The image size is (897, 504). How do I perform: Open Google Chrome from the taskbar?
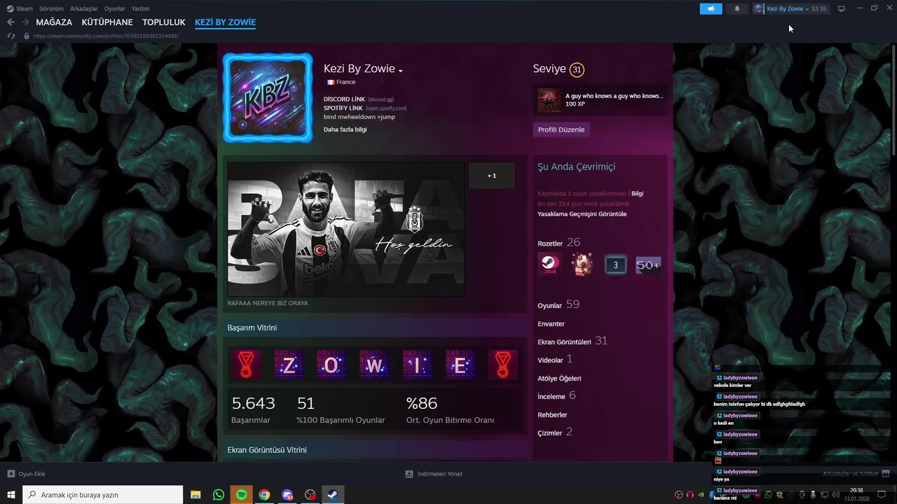(264, 495)
